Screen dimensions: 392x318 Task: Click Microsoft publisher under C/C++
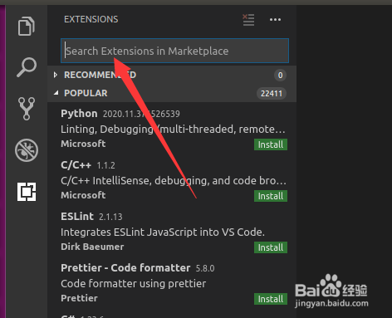[x=83, y=195]
